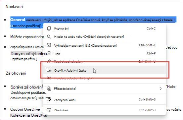This screenshot has width=183, height=120.
Task: Choose Translate selection to English
Action: 105,78
